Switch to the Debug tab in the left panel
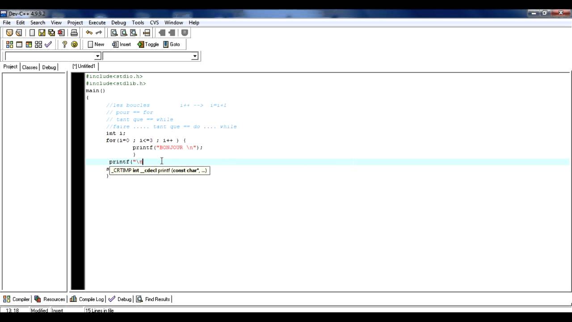The width and height of the screenshot is (572, 322). tap(49, 67)
